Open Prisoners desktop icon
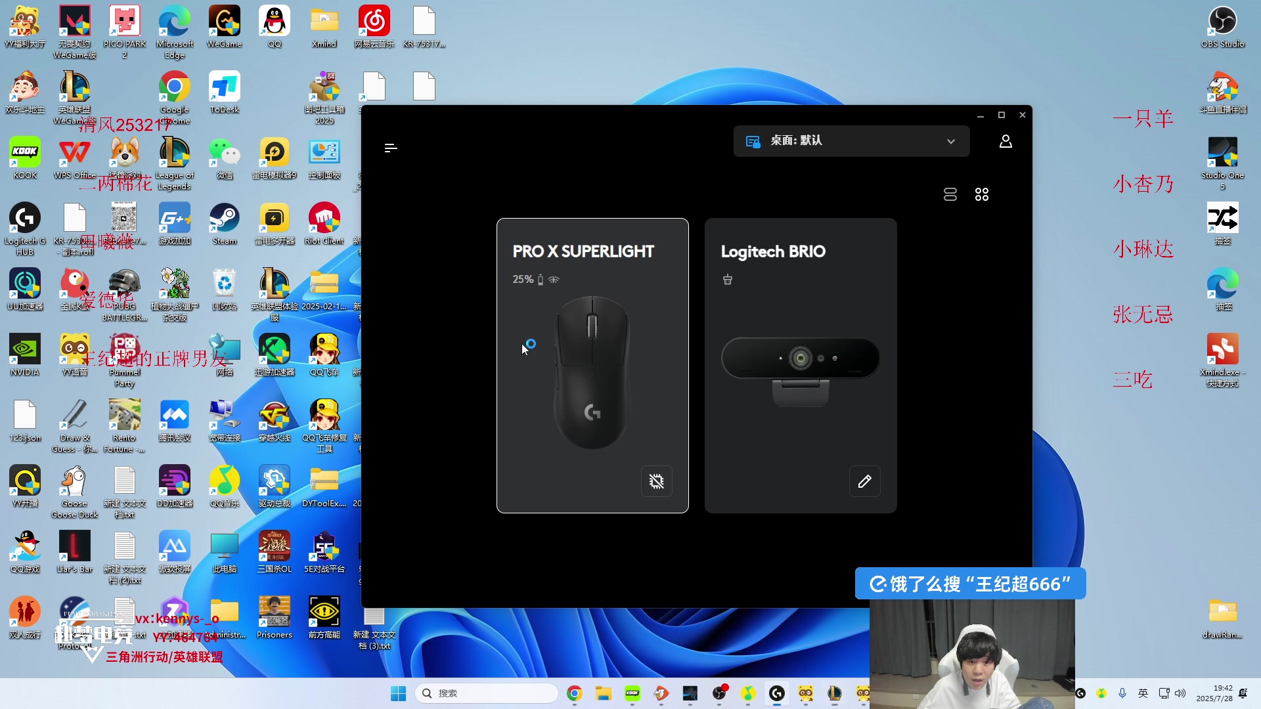Screen dimensions: 1261x709 click(x=275, y=618)
